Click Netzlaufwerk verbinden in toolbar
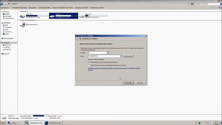 (82, 8)
